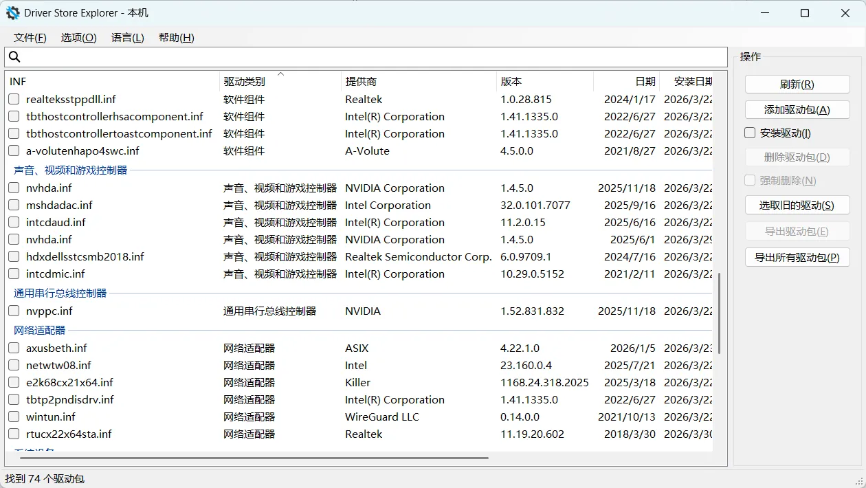
Task: Collapse the 通用串行总线控制器 group header
Action: click(x=60, y=293)
